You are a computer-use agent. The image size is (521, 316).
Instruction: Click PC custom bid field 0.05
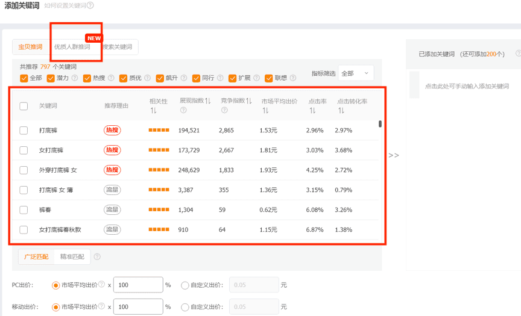pos(254,285)
